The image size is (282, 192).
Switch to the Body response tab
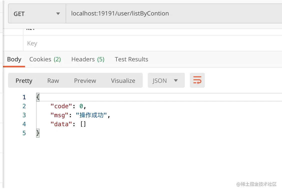[x=14, y=59]
